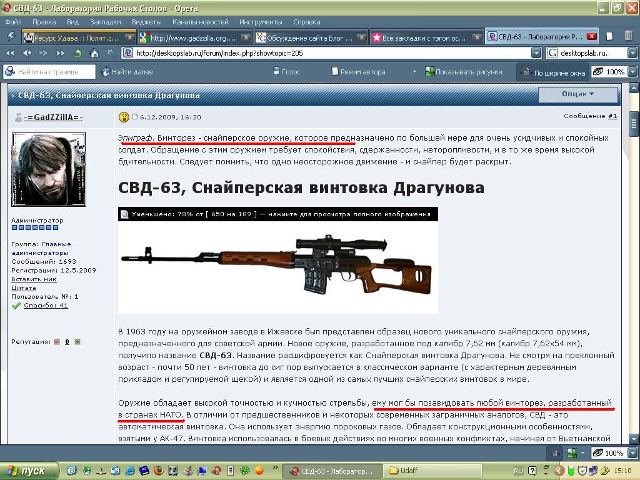Viewport: 640px width, 480px height.
Task: Click the Back navigation arrow
Action: click(27, 53)
